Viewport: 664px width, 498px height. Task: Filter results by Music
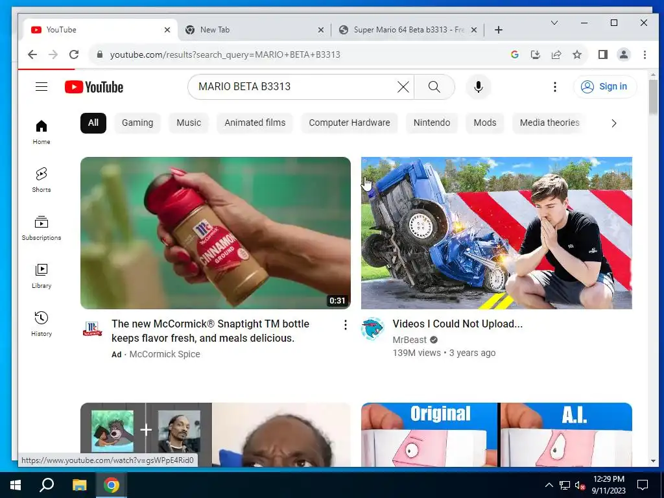tap(189, 123)
